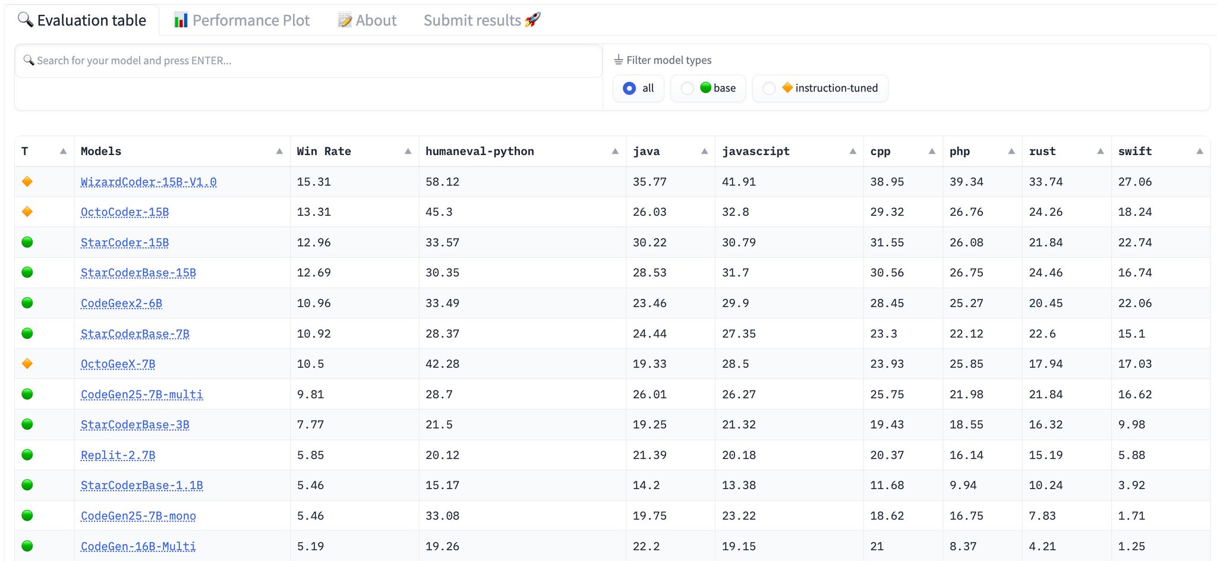Click the rocket icon on Submit results

(533, 20)
